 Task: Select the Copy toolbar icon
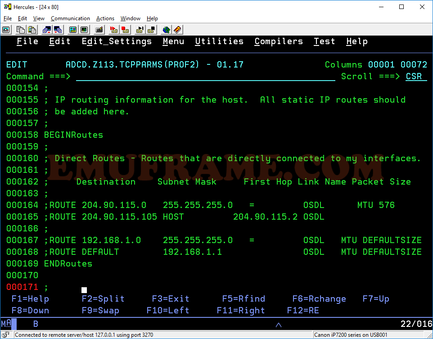click(x=21, y=30)
